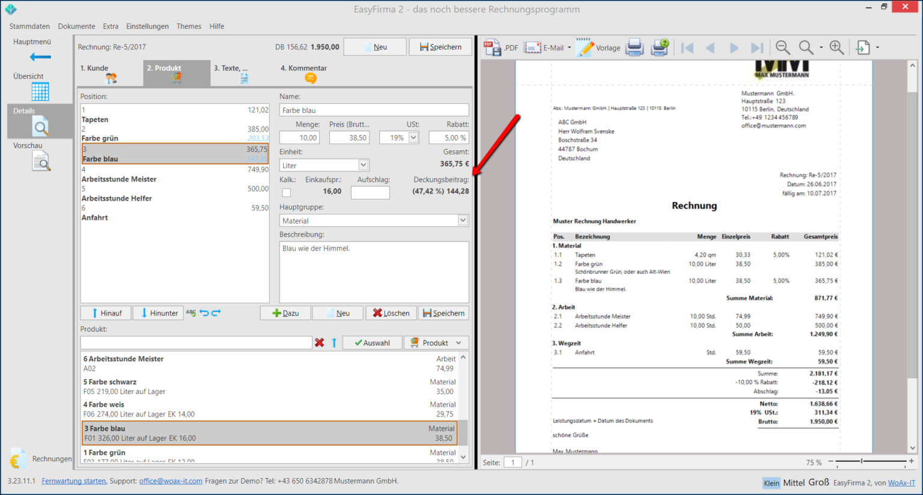The image size is (923, 495).
Task: Confirm product with Auswahl button
Action: pos(372,343)
